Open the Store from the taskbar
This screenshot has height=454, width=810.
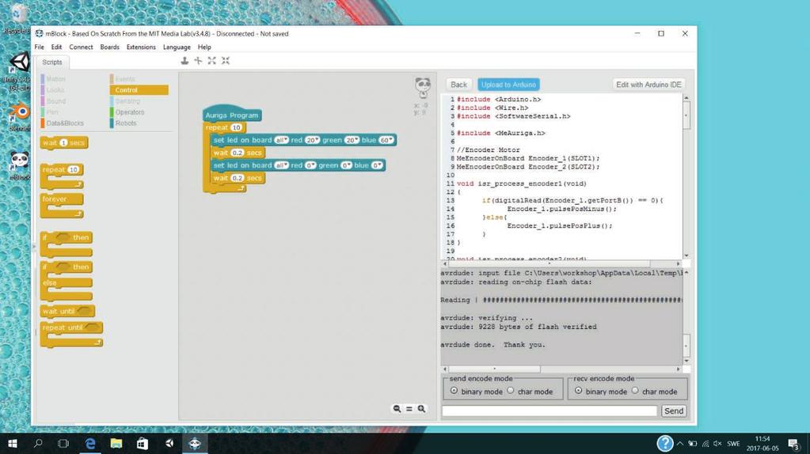point(142,443)
